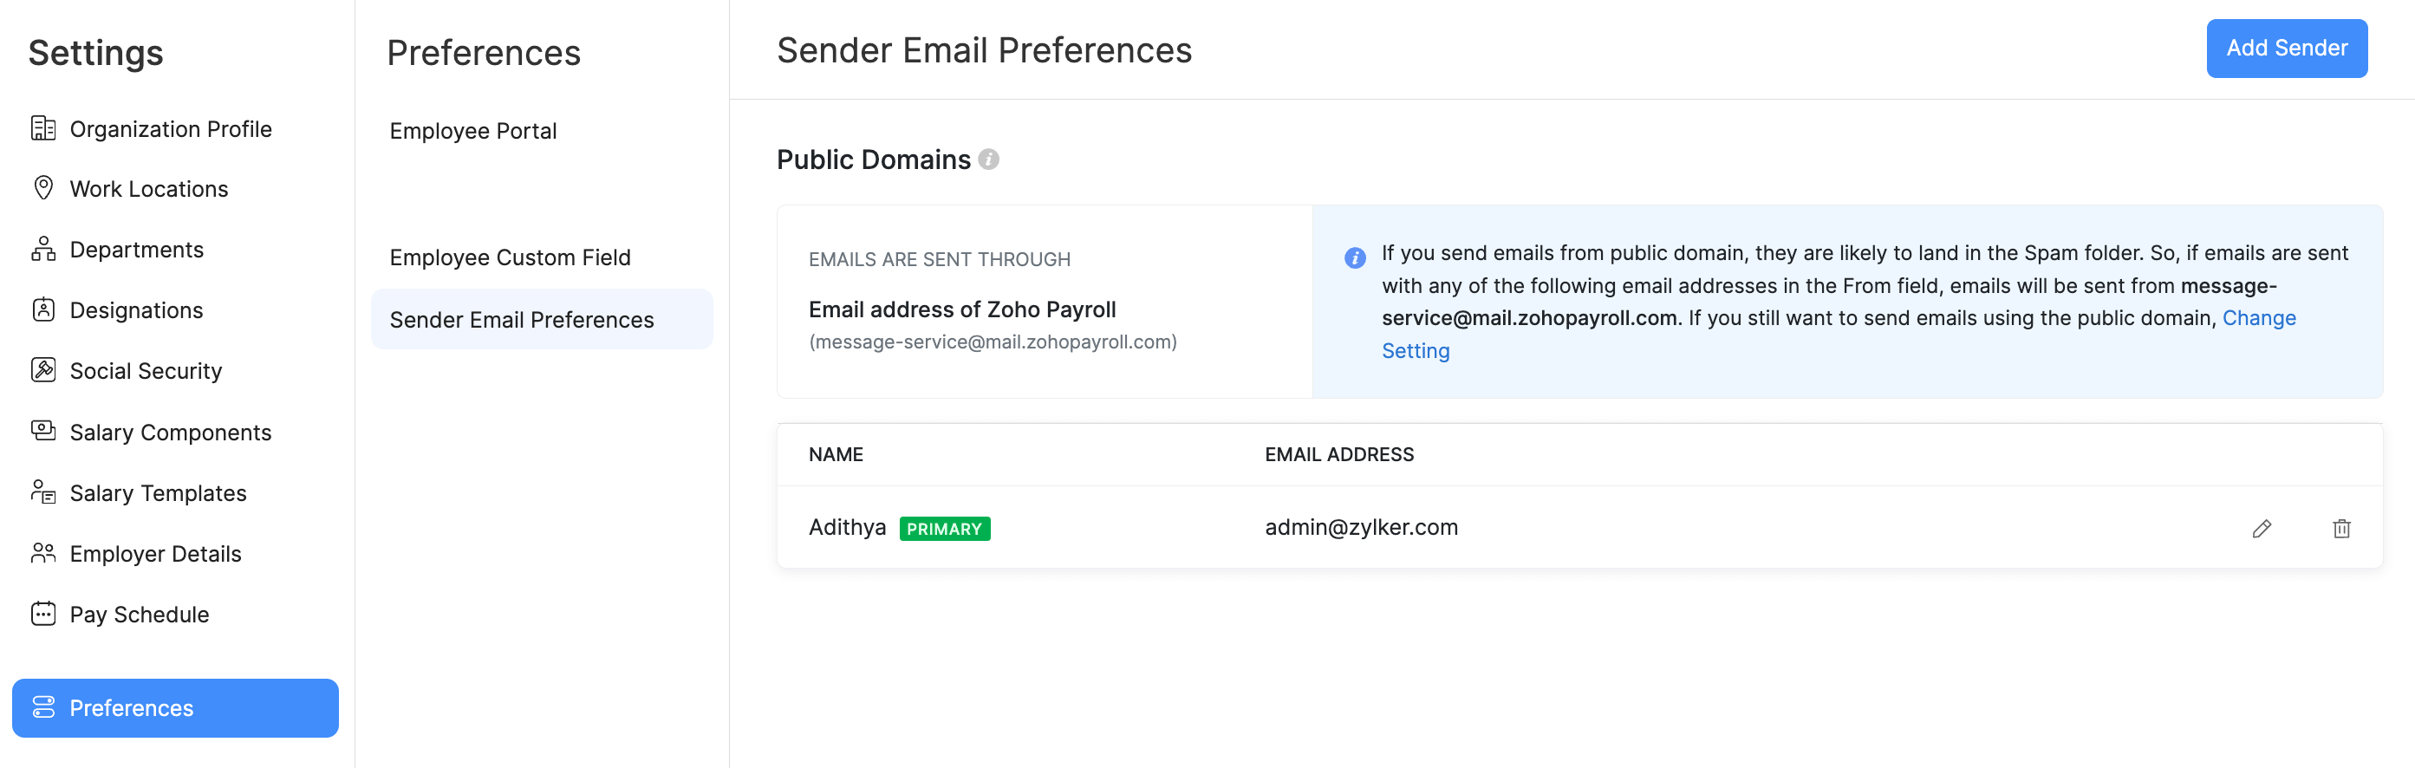Viewport: 2415px width, 768px height.
Task: Click the blue info icon in the spam notice
Action: pyautogui.click(x=1355, y=257)
